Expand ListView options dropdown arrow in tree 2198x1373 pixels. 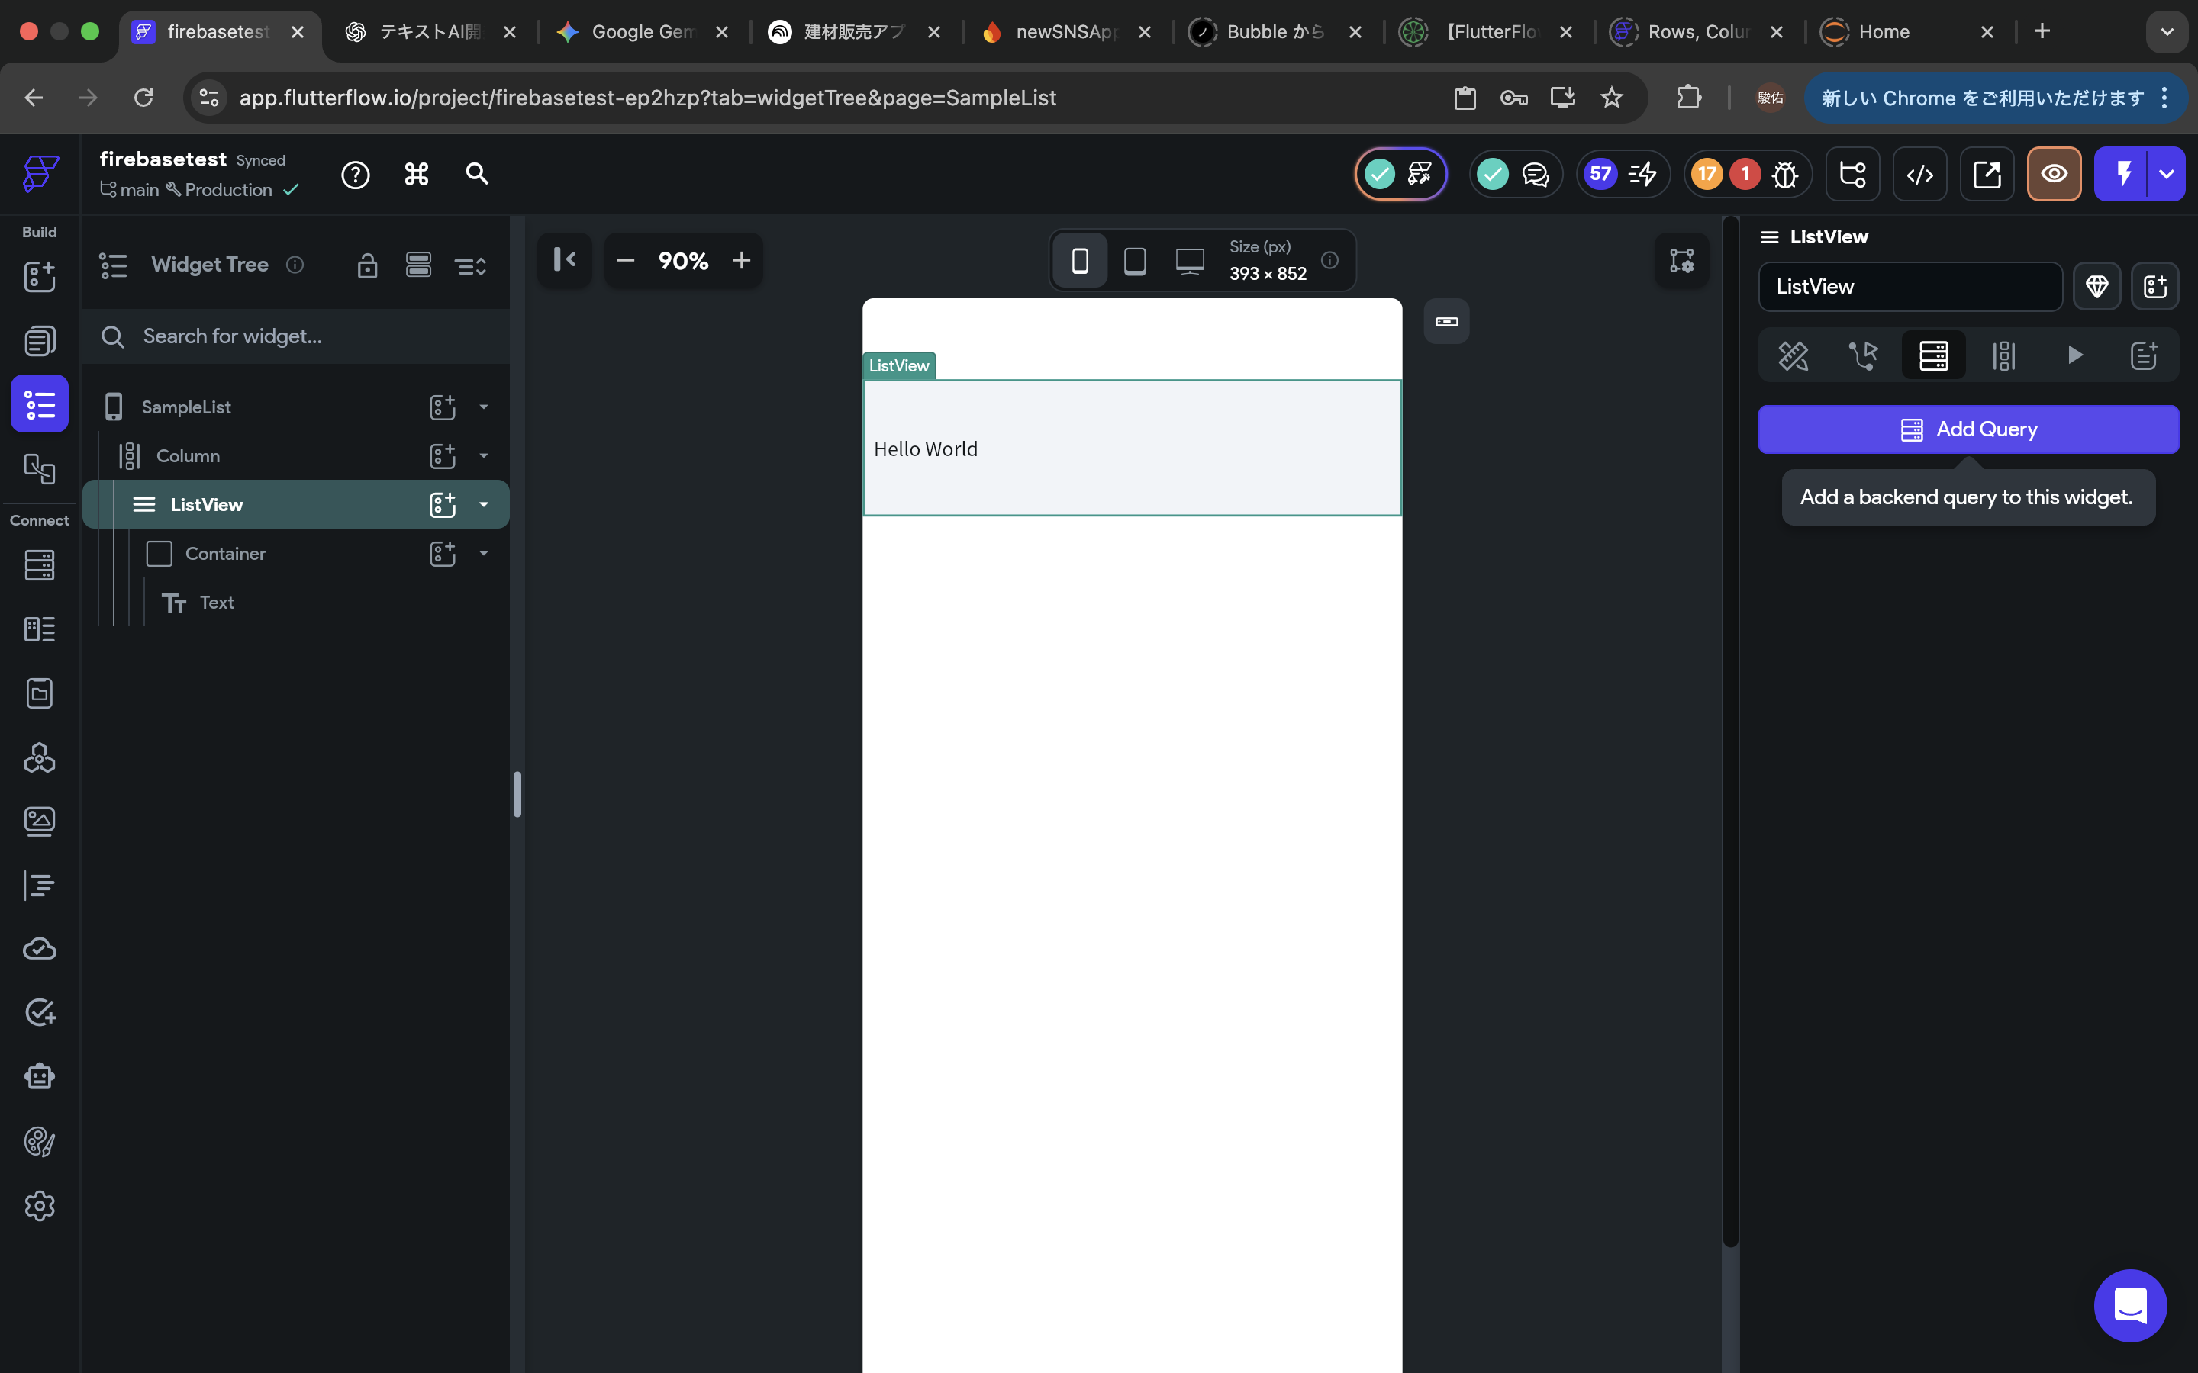click(483, 504)
